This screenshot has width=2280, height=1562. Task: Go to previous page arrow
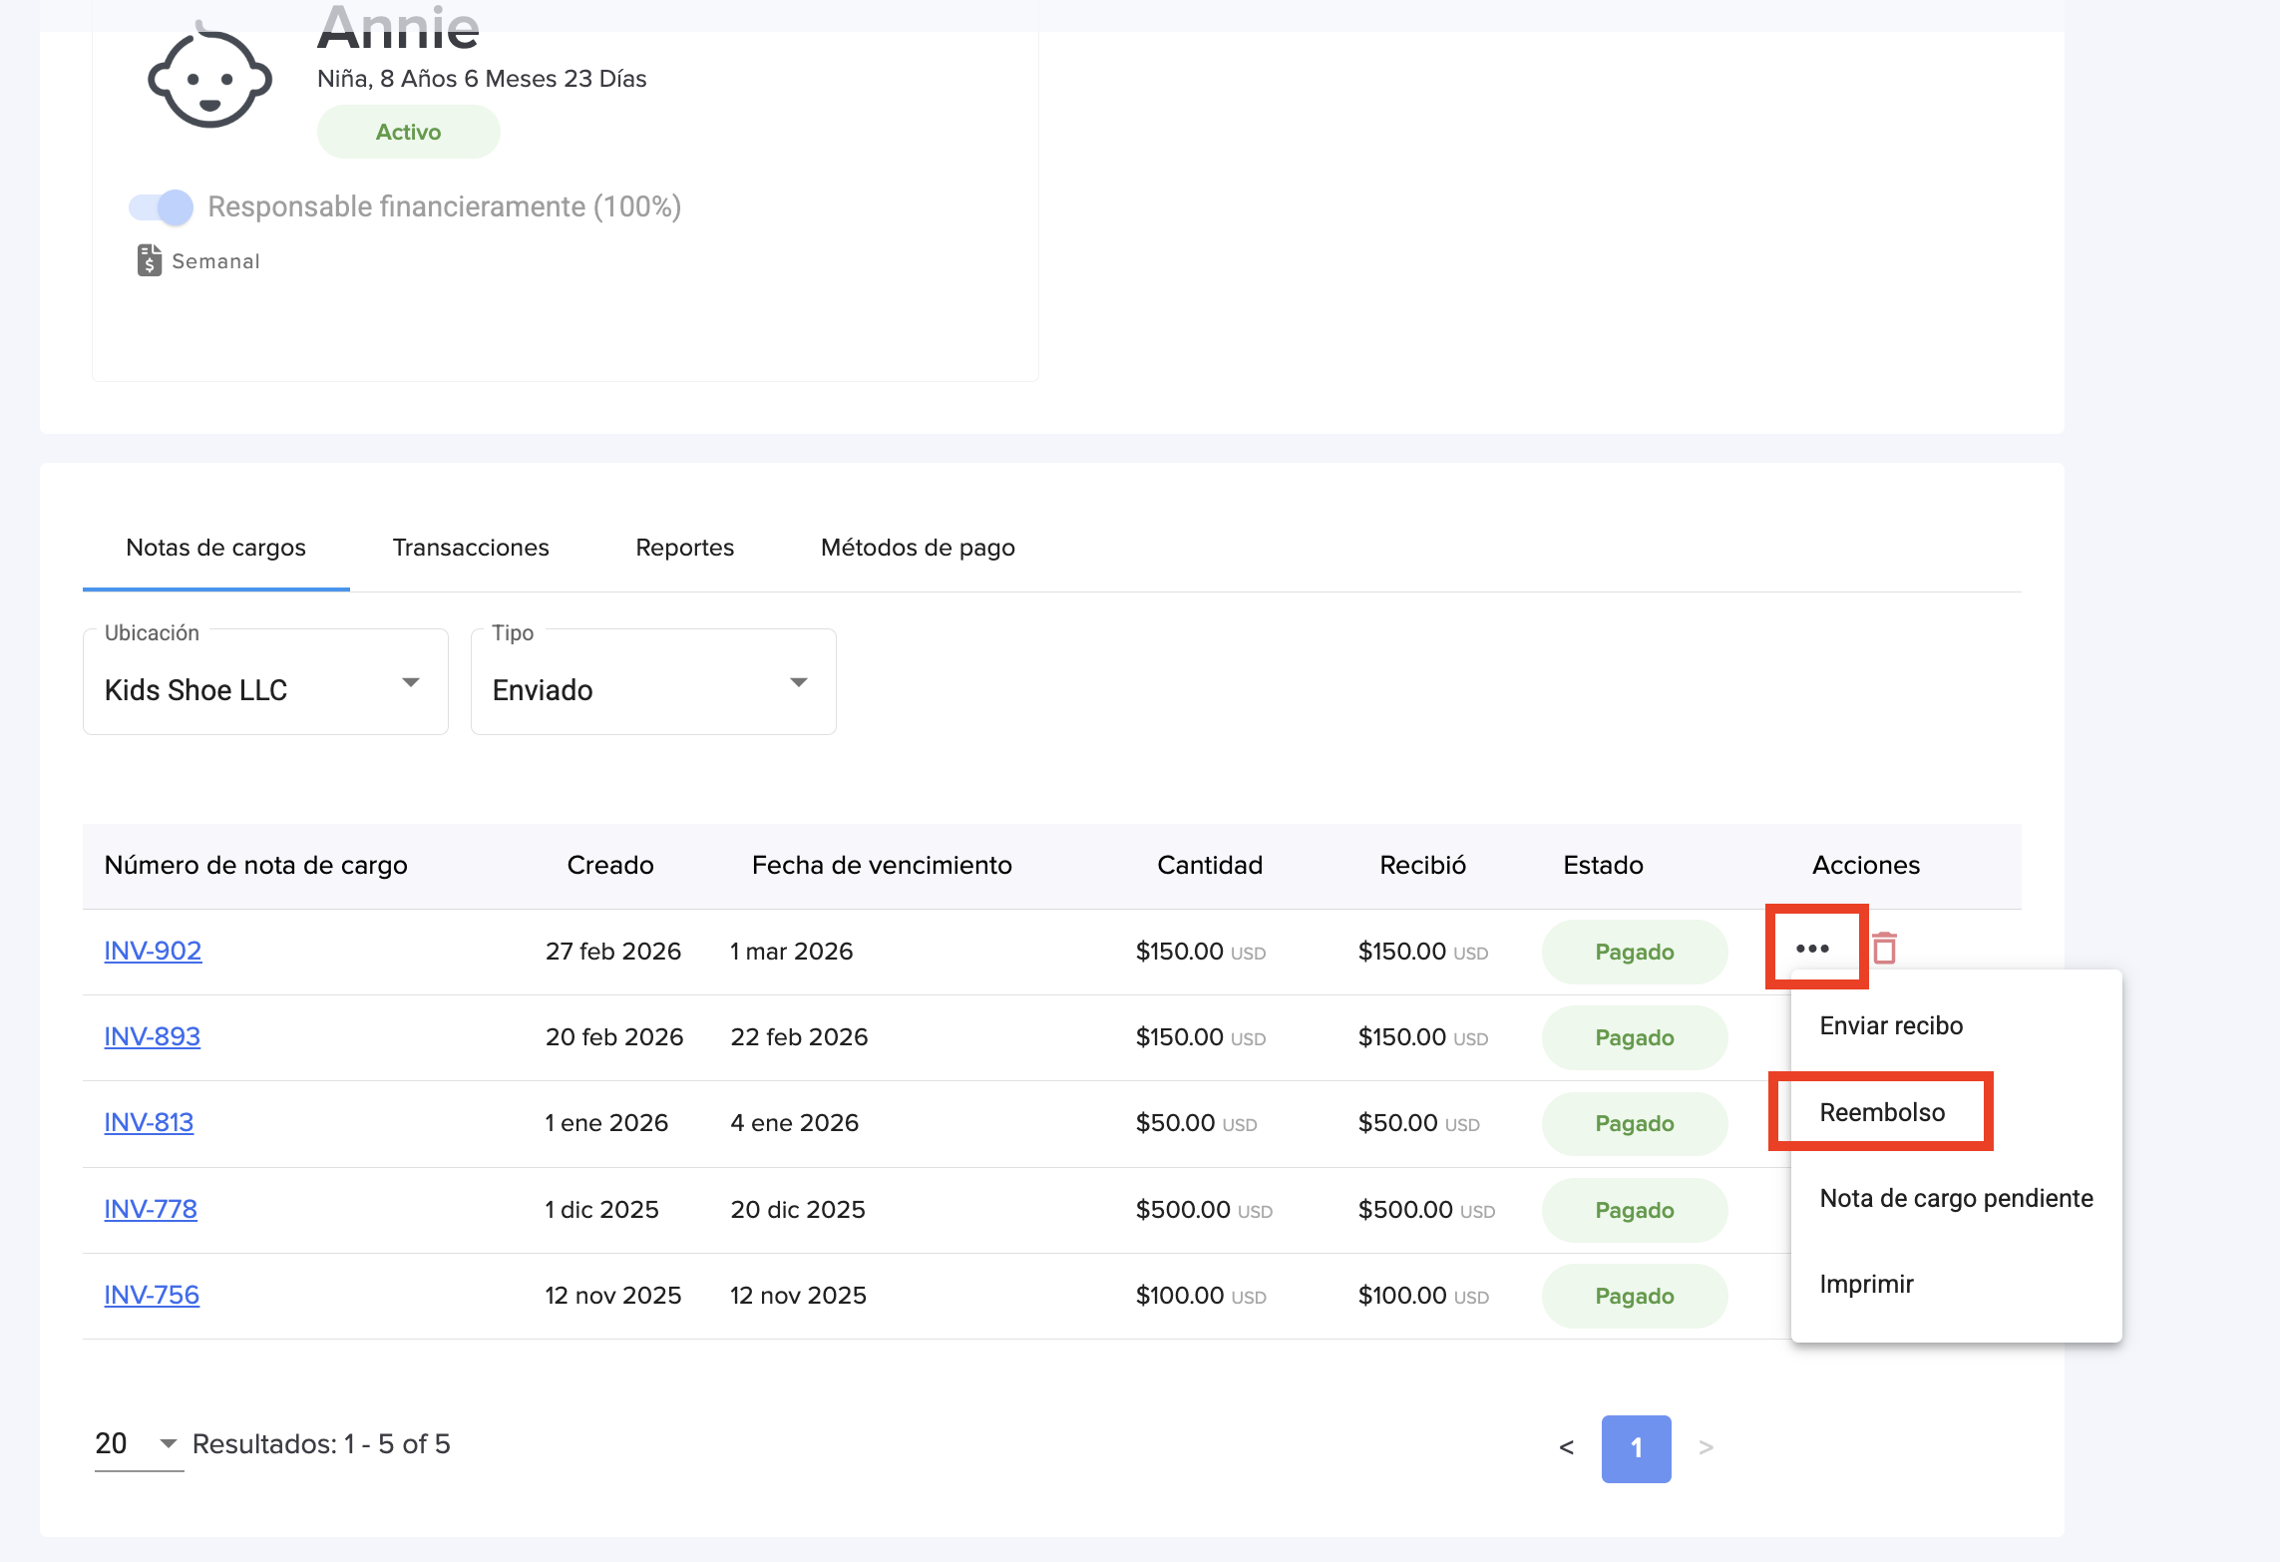coord(1566,1447)
